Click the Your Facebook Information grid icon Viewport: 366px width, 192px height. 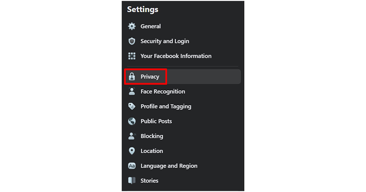point(132,56)
